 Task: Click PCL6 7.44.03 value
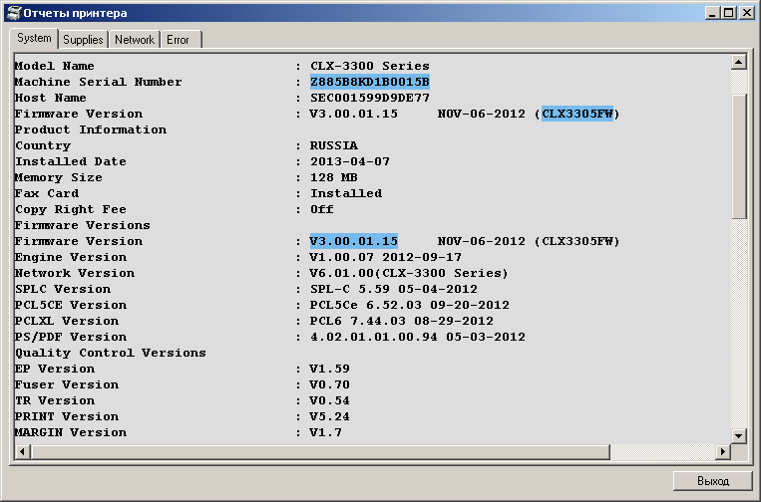(x=401, y=322)
